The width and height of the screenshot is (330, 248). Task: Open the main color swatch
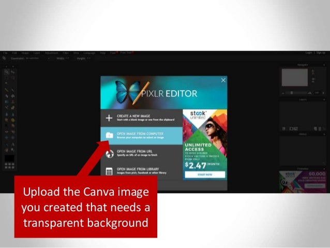point(9,158)
